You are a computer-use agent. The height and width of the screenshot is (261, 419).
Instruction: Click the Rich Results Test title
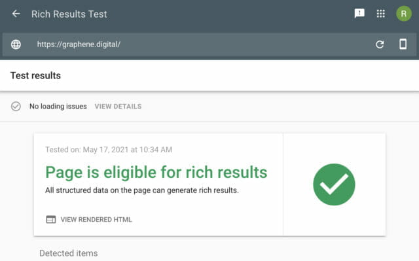69,14
